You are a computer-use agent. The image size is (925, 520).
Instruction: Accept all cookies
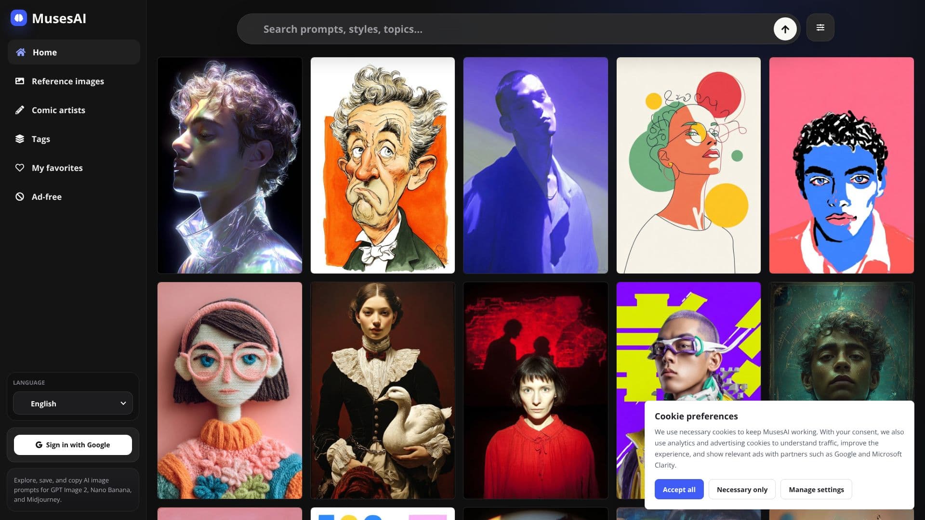pyautogui.click(x=679, y=489)
